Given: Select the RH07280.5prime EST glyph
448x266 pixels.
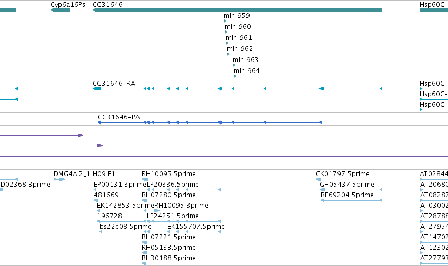Looking at the screenshot, I should coord(145,200).
